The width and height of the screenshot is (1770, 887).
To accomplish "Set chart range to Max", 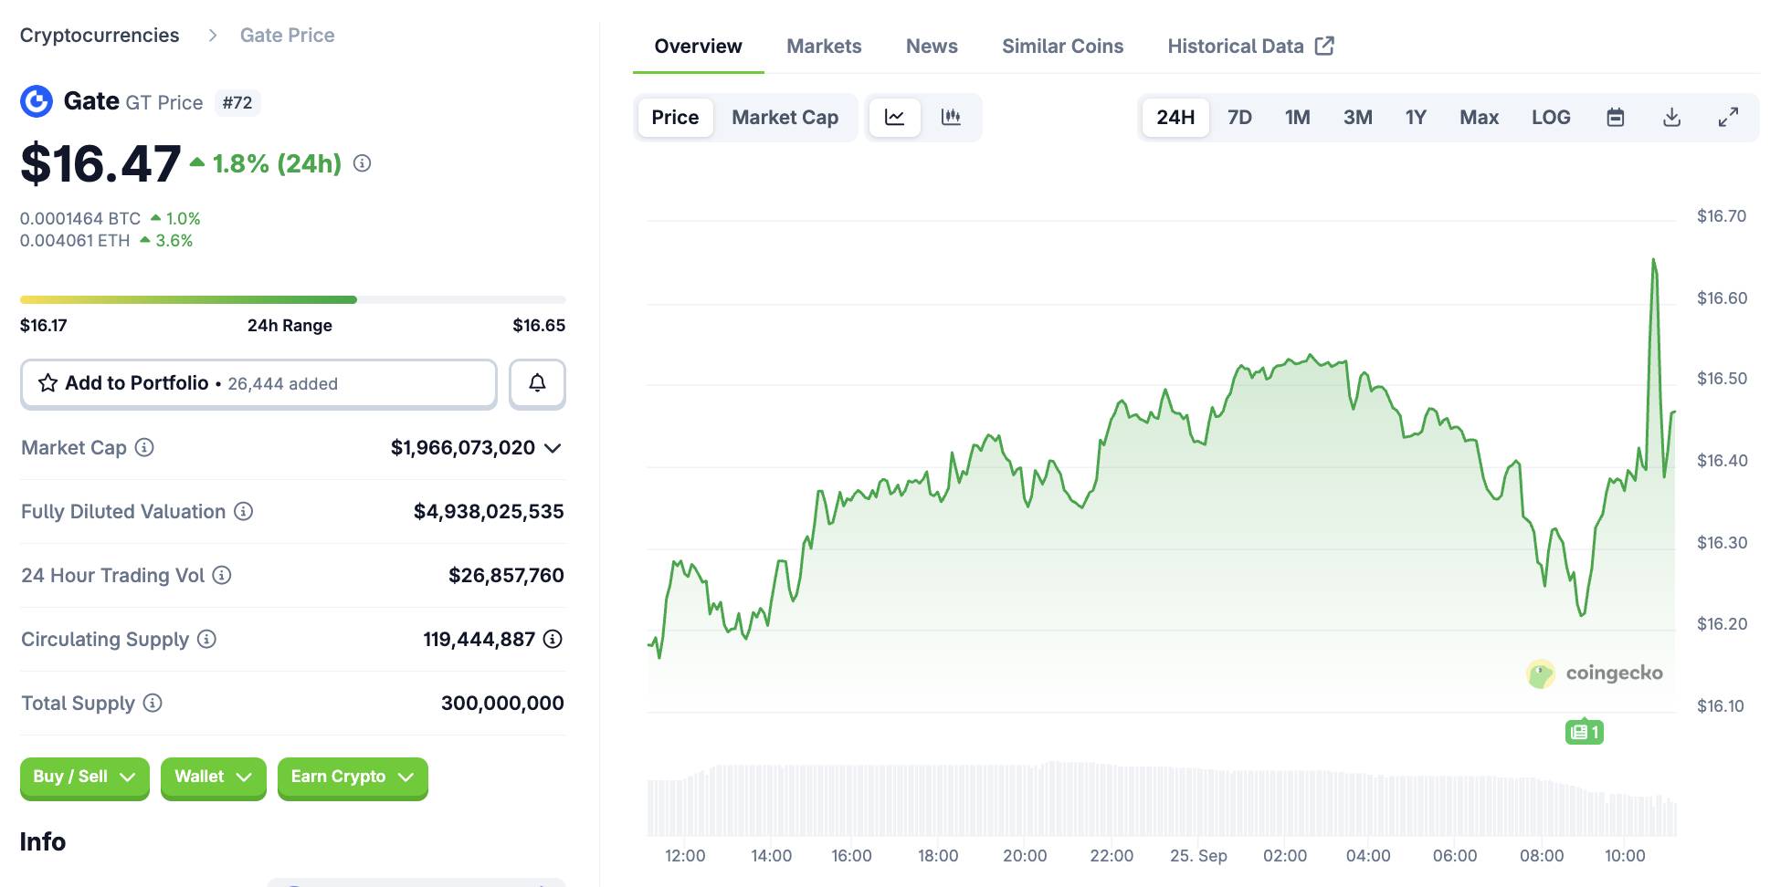I will pyautogui.click(x=1479, y=117).
